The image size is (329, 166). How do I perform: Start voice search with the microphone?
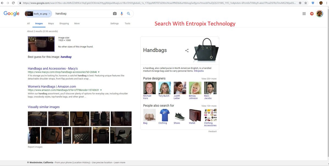(122, 13)
